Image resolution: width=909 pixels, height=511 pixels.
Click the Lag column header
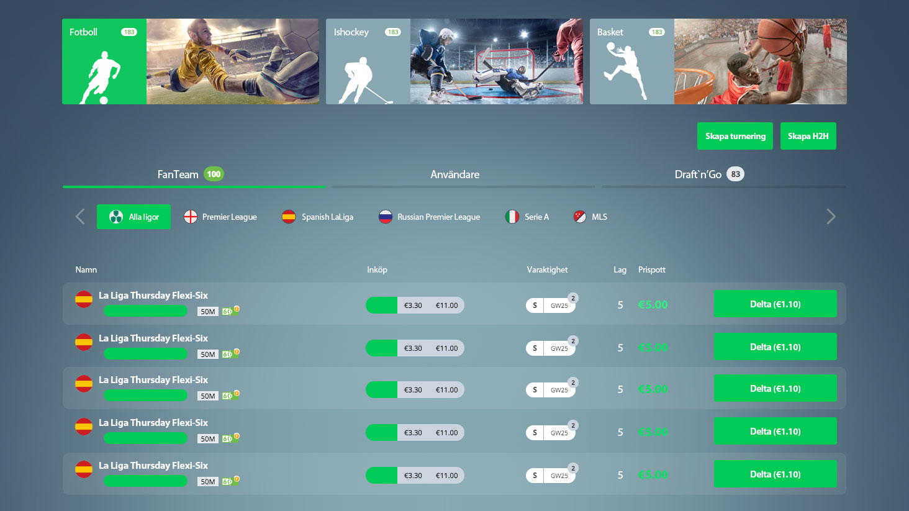620,269
